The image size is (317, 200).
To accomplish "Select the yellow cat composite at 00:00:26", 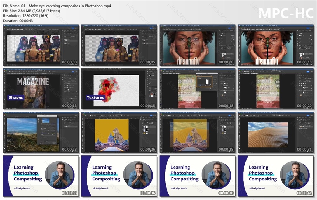I will click(119, 133).
